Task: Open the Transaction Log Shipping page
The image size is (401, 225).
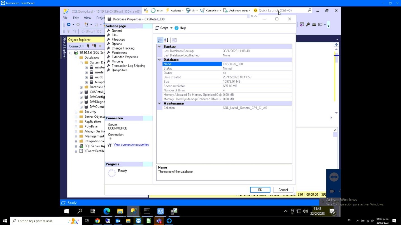Action: coord(129,66)
